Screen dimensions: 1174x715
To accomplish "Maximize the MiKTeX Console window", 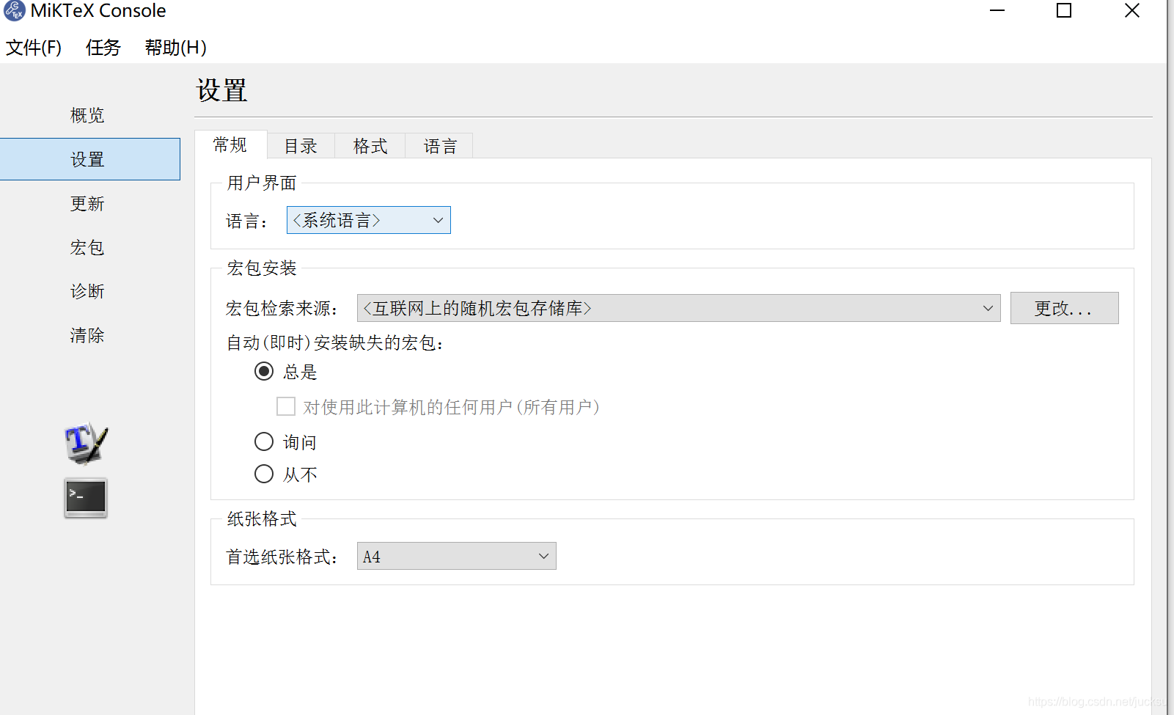I will coord(1064,10).
